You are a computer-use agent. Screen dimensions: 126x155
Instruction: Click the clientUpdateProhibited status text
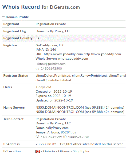[53, 80]
